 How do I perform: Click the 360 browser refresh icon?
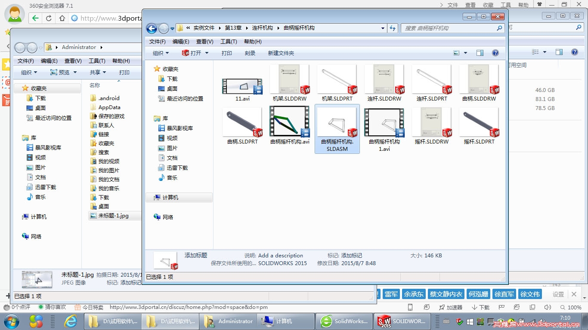(49, 18)
